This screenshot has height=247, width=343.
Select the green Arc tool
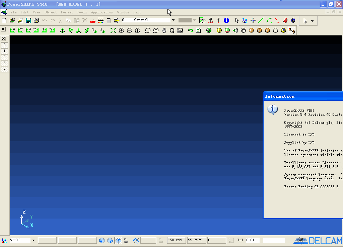point(269,20)
